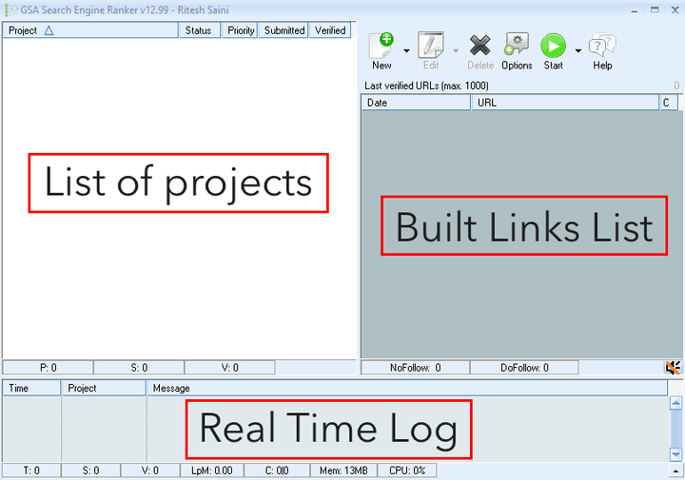Click the Verified column header
The width and height of the screenshot is (685, 480).
pyautogui.click(x=330, y=30)
